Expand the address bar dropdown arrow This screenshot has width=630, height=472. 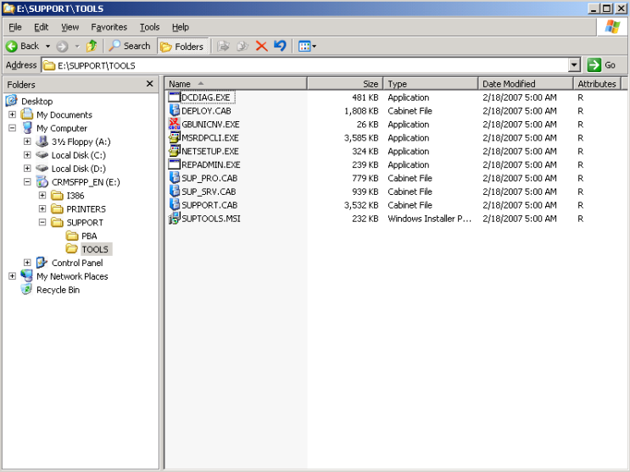tap(574, 65)
